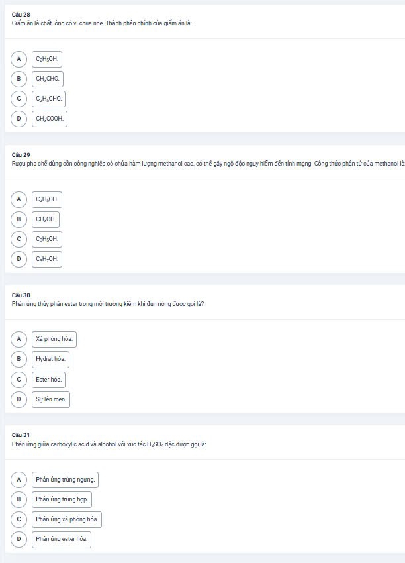
Task: Select option C circle in Câu 29
Action: 19,239
